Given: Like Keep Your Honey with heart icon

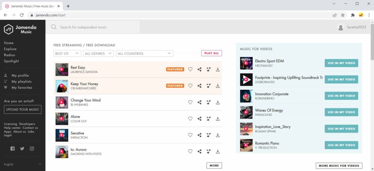Looking at the screenshot, I should 190,85.
